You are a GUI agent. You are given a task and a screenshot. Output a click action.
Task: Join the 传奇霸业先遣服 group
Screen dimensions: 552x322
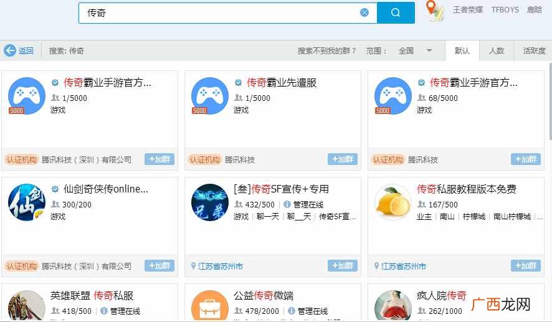(343, 159)
